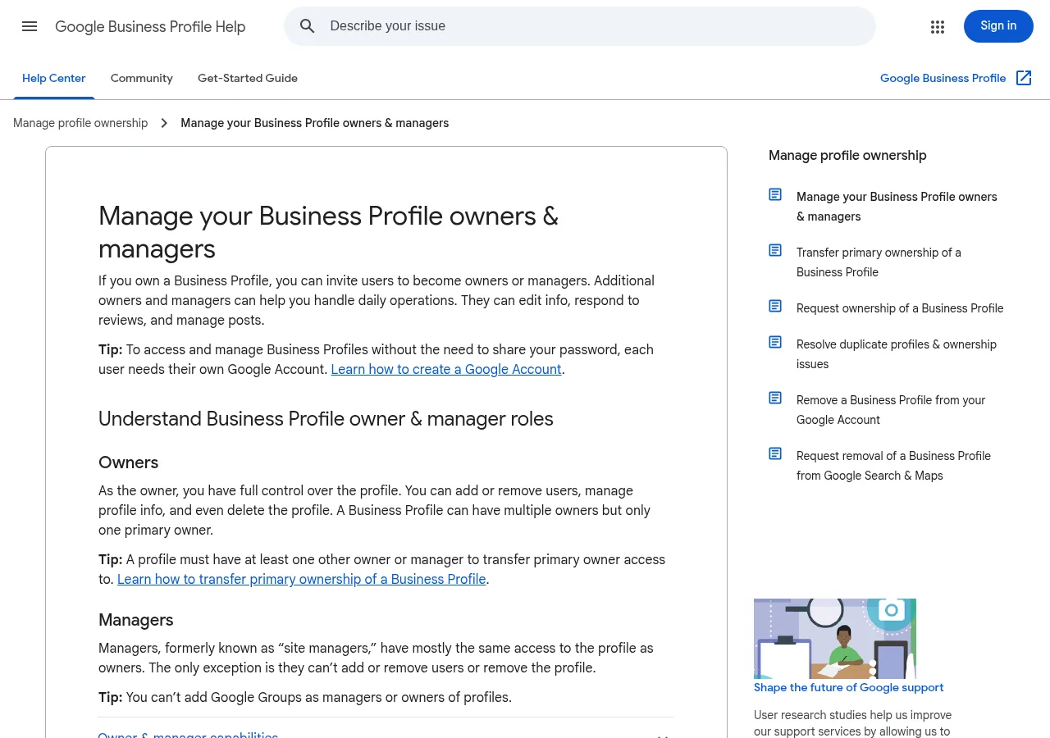The image size is (1050, 738).
Task: Open Learn how to create a Google Account
Action: (446, 369)
